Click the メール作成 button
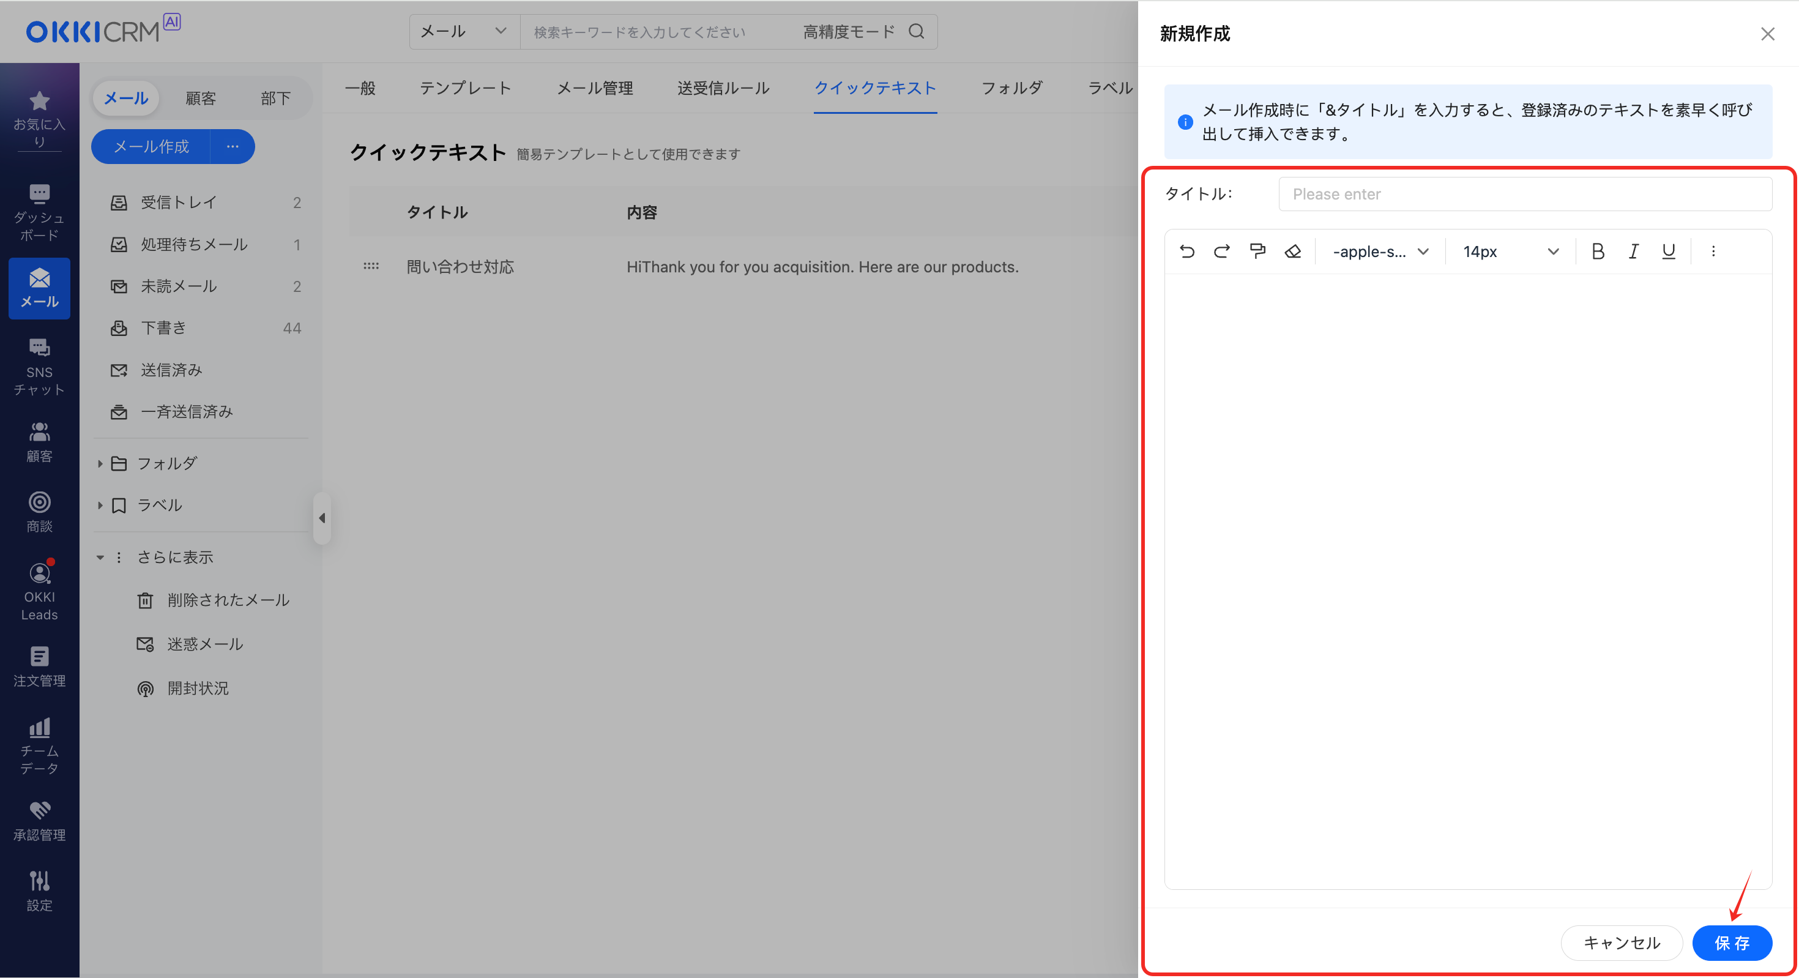Screen dimensions: 1799x978 pyautogui.click(x=151, y=147)
